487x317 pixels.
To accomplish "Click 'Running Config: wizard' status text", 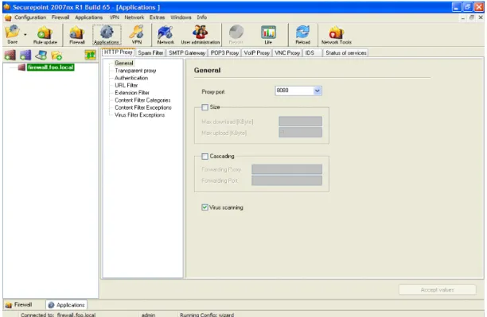I will (207, 315).
